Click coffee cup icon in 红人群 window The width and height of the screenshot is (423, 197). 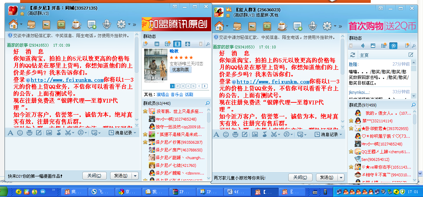point(282,26)
